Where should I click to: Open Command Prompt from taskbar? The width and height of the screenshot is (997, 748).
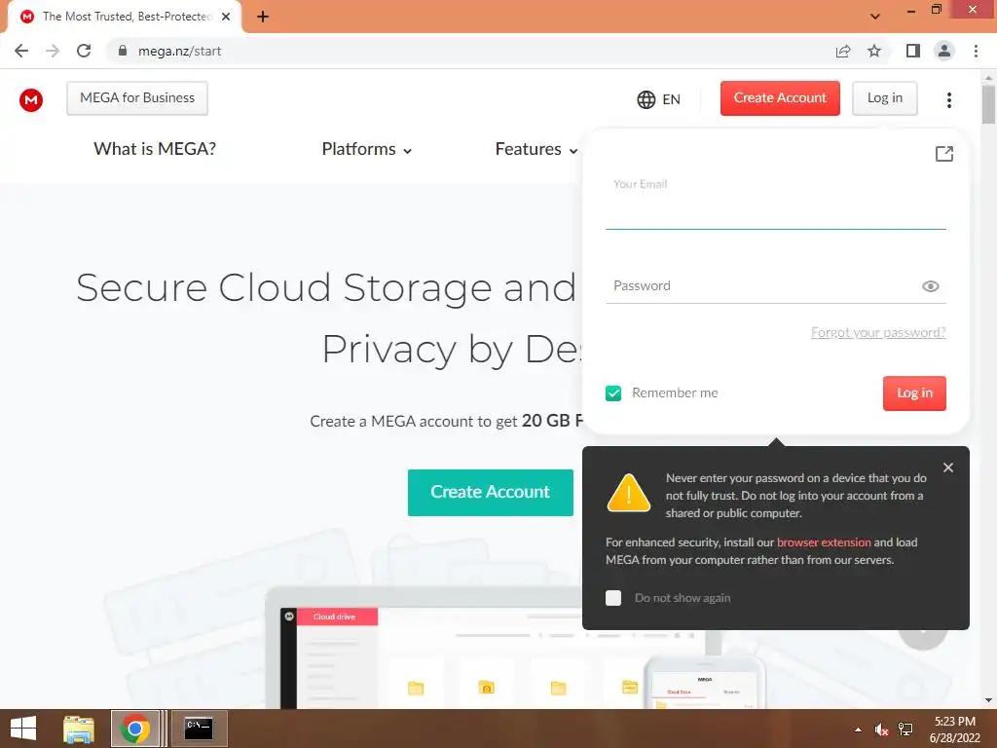coord(199,729)
